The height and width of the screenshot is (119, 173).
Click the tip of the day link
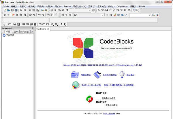pyautogui.click(x=130, y=75)
